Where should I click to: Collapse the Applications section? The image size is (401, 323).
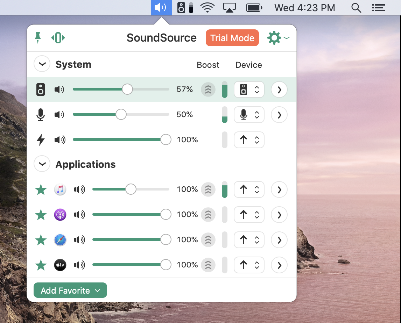[42, 164]
